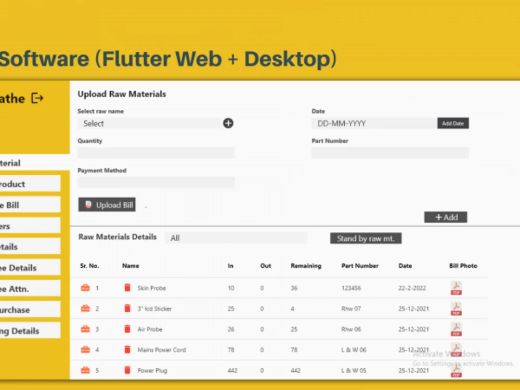The width and height of the screenshot is (520, 390).
Task: Click the toolbox icon in row 2
Action: point(85,308)
